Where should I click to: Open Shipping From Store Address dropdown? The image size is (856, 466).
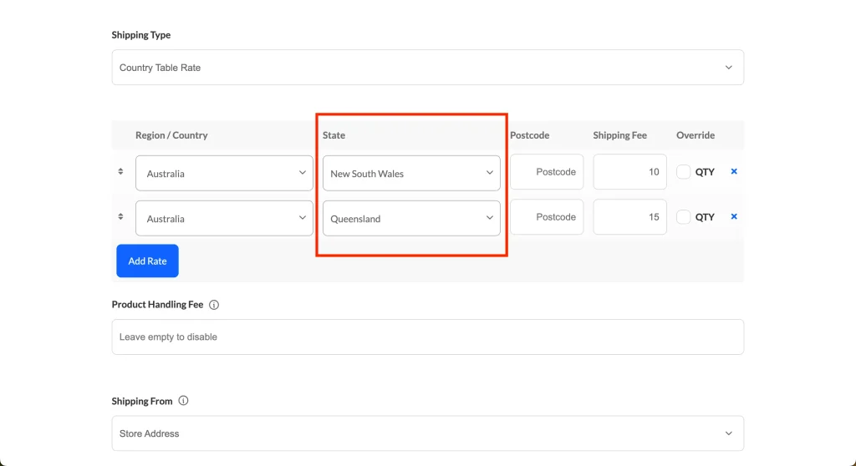(427, 433)
